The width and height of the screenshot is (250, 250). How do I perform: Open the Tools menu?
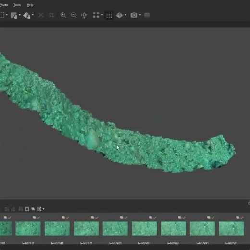(17, 5)
